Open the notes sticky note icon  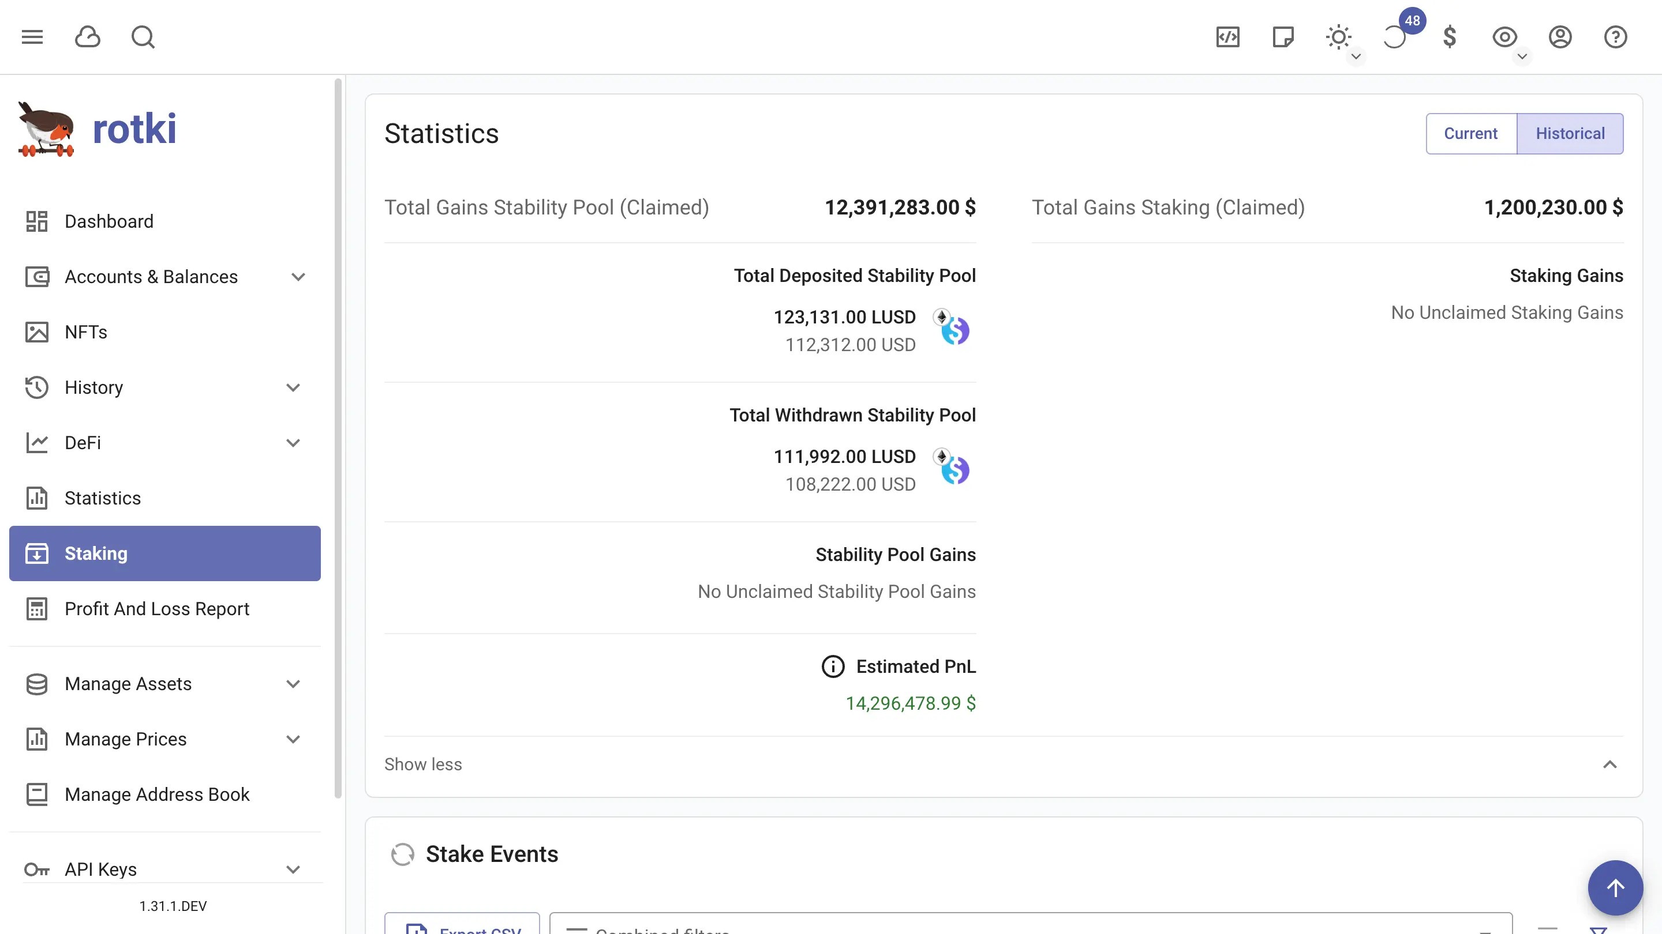click(x=1283, y=37)
